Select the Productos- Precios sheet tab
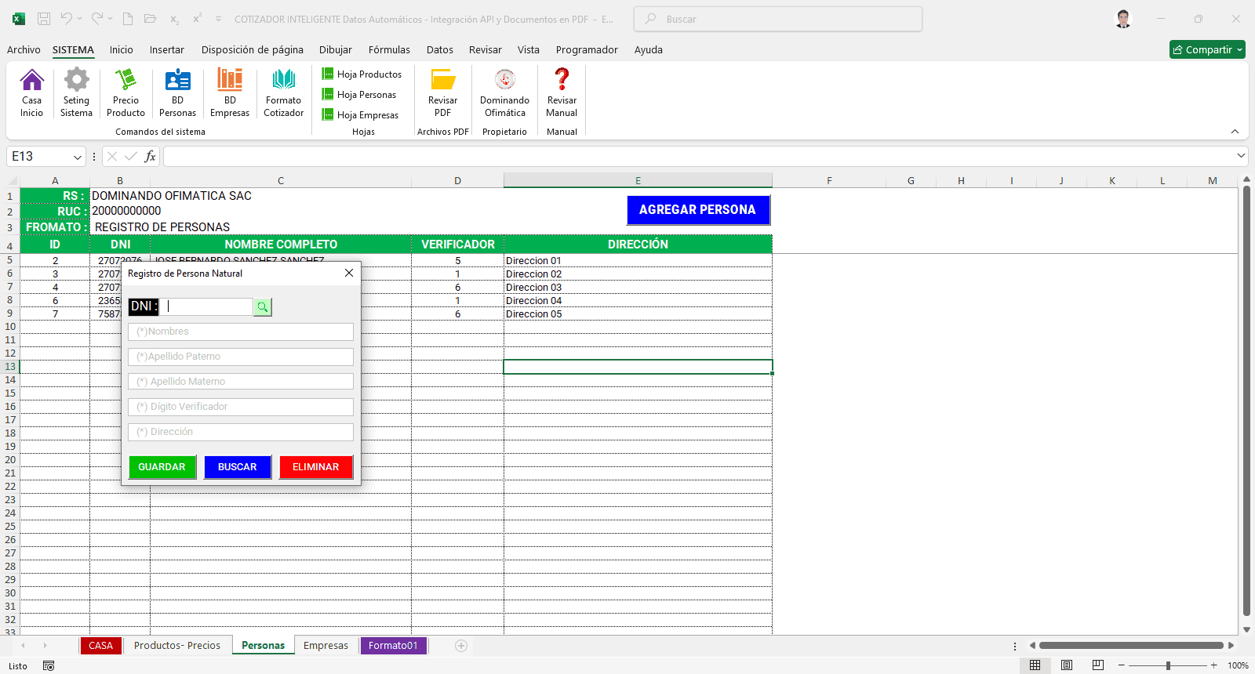Image resolution: width=1255 pixels, height=674 pixels. click(x=177, y=646)
